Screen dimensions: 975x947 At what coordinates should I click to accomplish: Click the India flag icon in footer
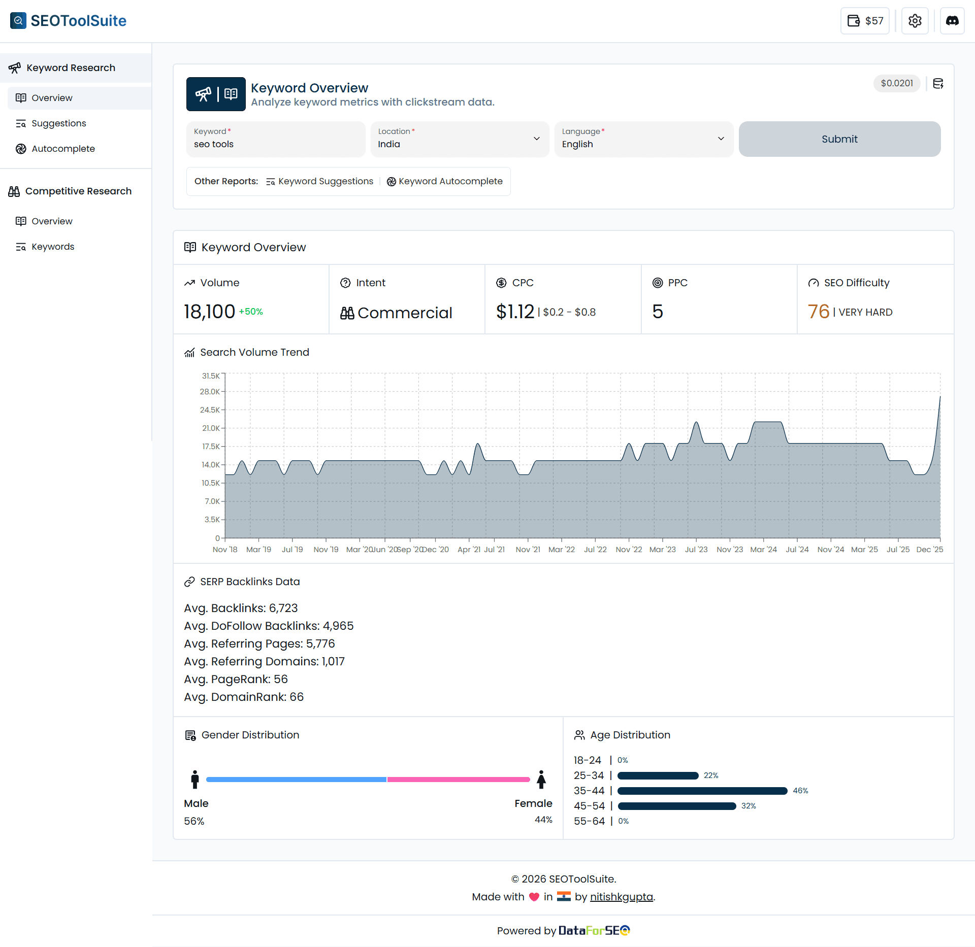(564, 897)
